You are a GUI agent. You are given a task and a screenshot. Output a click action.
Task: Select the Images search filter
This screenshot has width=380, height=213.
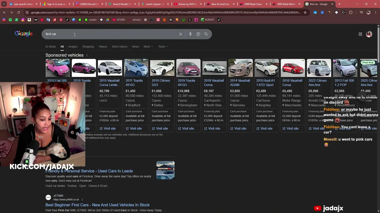click(x=73, y=46)
